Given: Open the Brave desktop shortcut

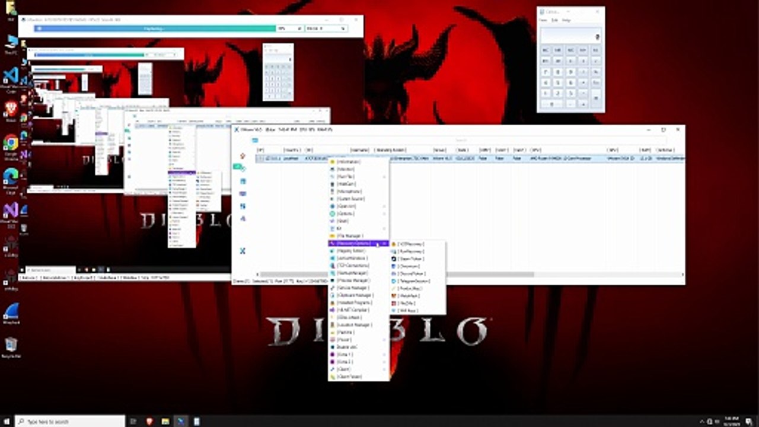Looking at the screenshot, I should 11,111.
